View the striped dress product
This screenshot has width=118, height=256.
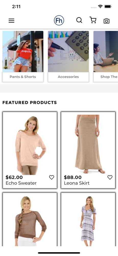point(88,219)
